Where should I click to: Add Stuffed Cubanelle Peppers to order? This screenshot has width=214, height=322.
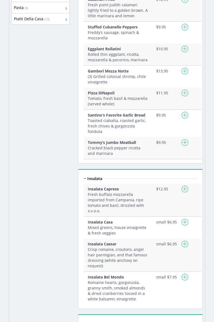(185, 27)
